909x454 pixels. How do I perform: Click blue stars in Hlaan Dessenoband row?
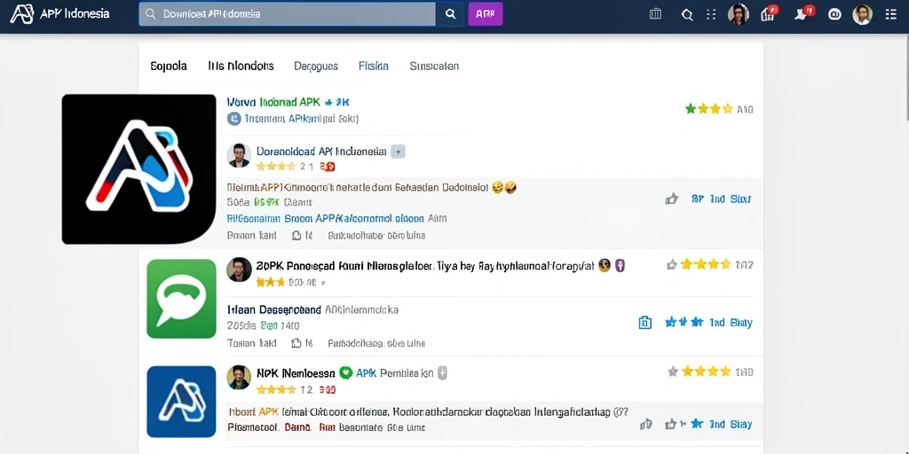[684, 323]
